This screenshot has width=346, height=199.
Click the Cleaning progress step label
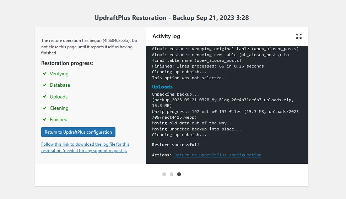[x=59, y=108]
